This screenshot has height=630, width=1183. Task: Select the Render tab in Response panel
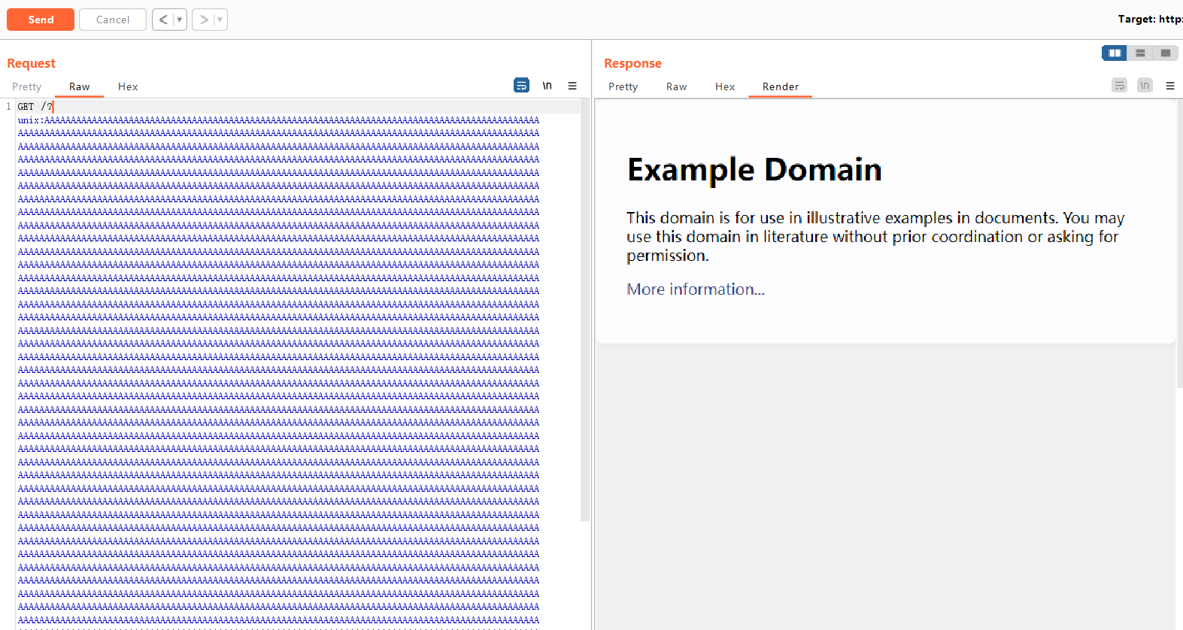(x=781, y=86)
